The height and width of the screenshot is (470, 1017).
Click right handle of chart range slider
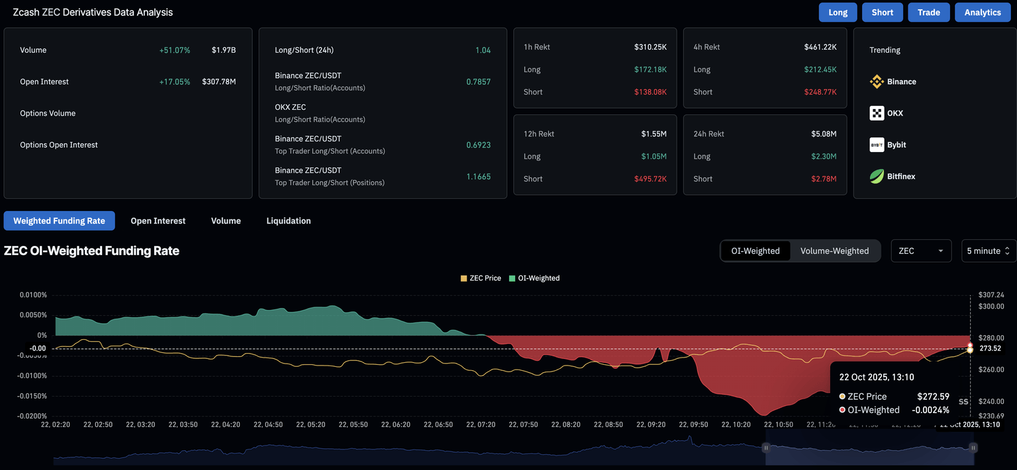pyautogui.click(x=973, y=448)
